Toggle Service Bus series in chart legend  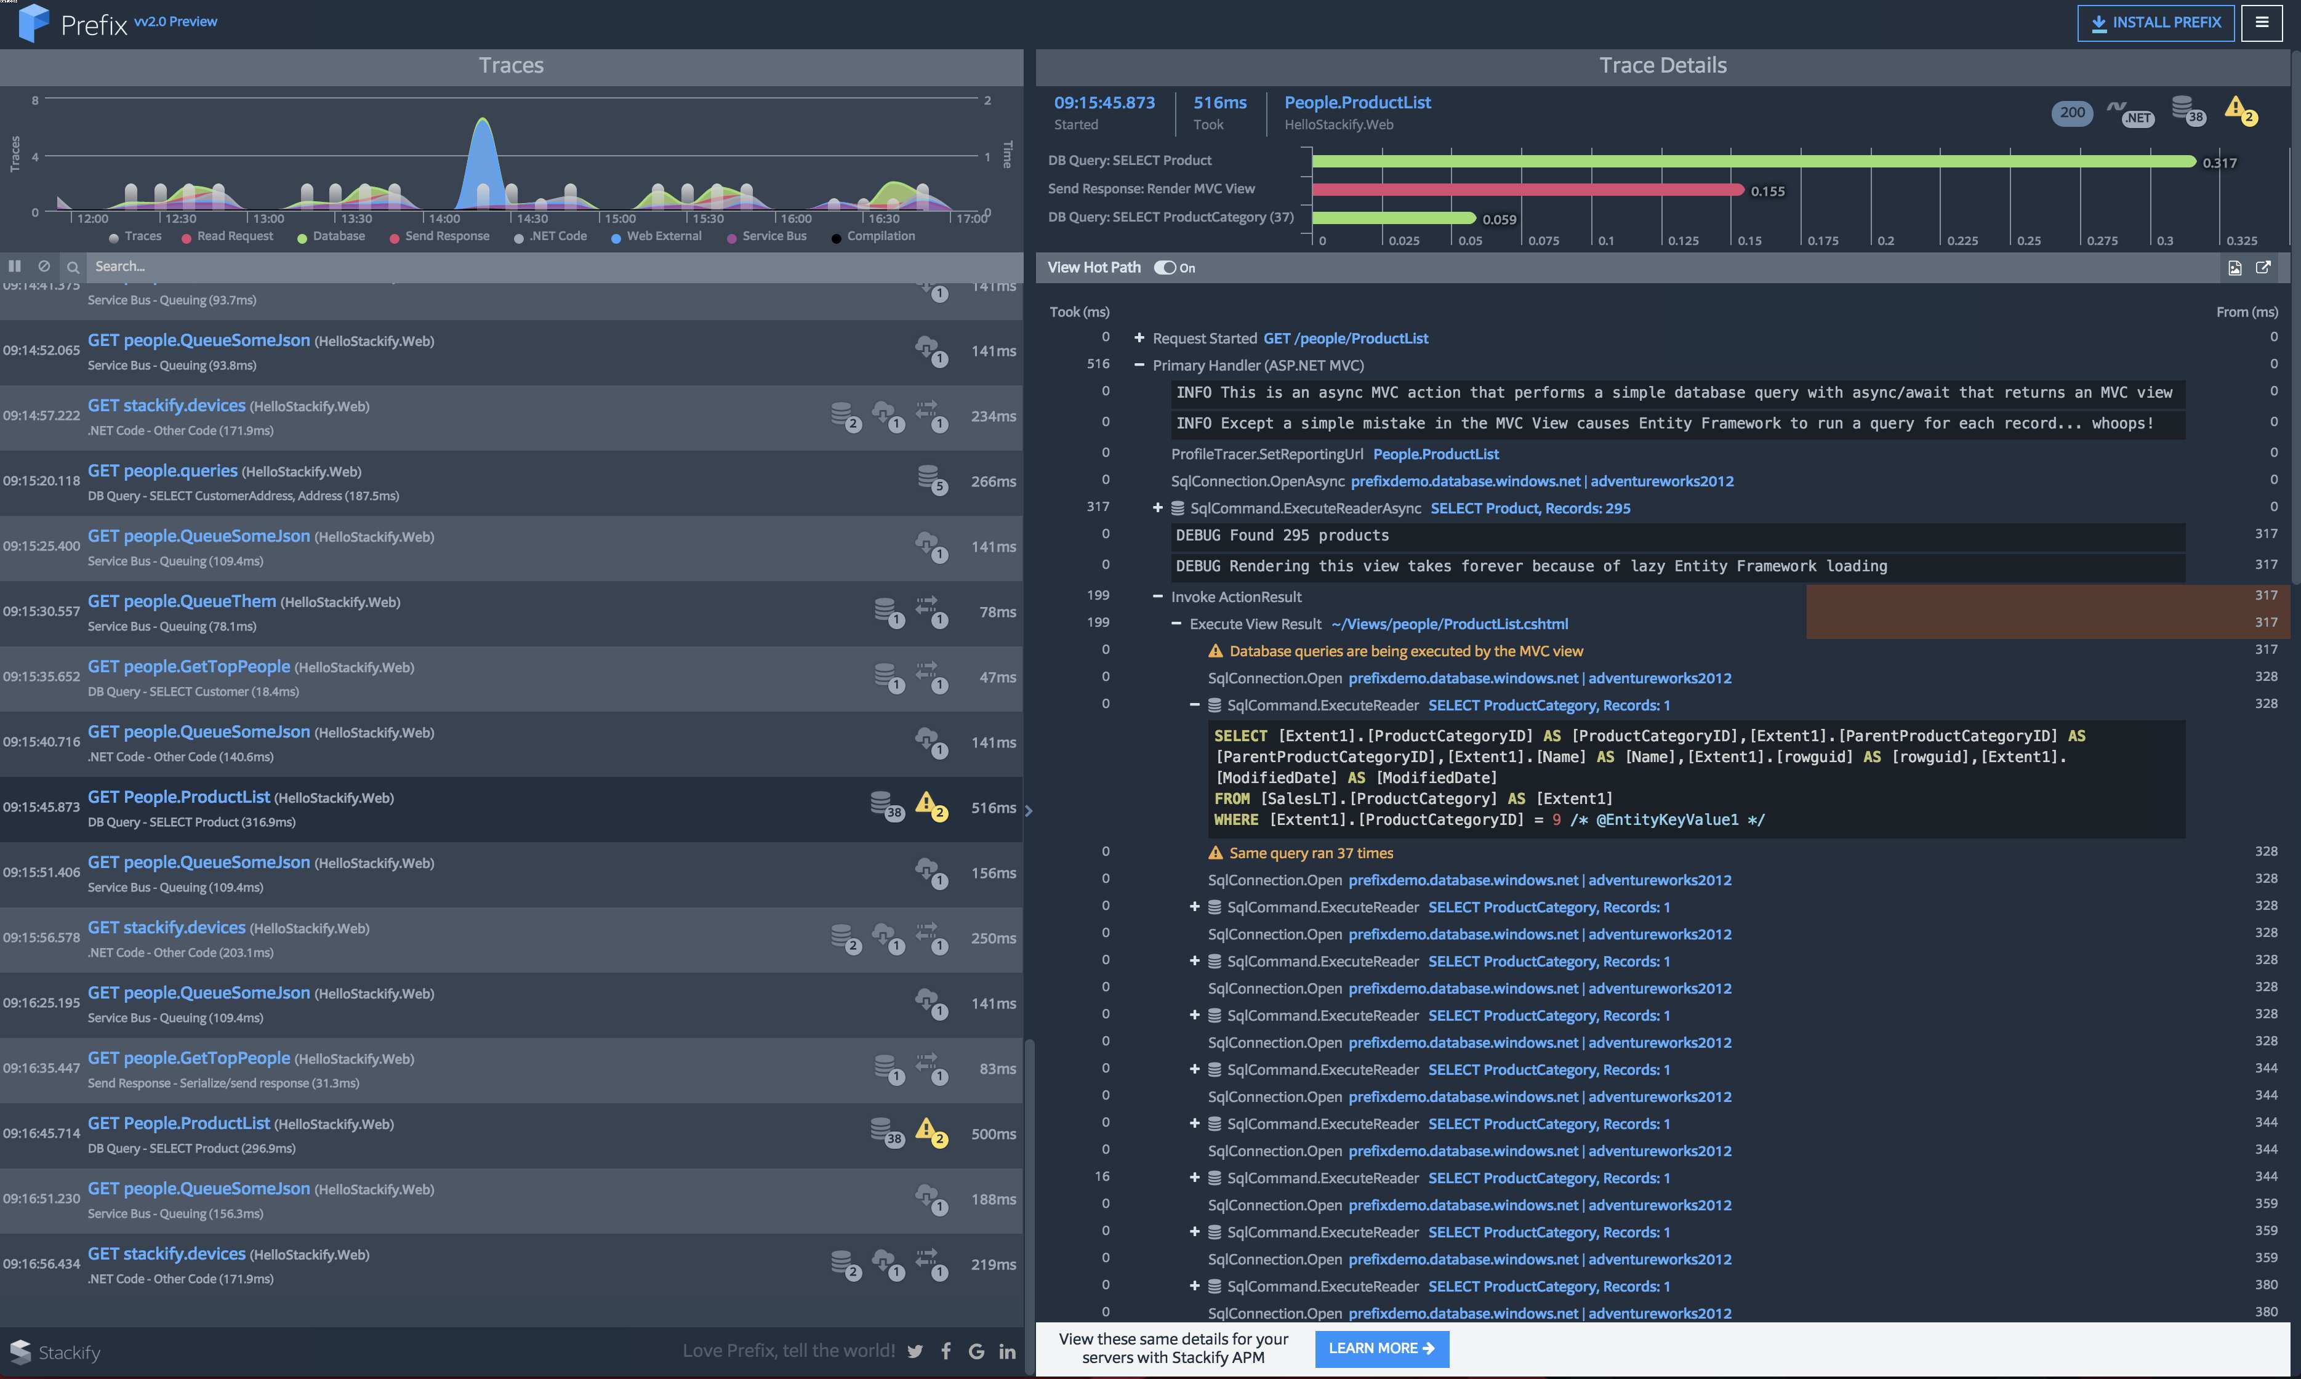point(766,236)
